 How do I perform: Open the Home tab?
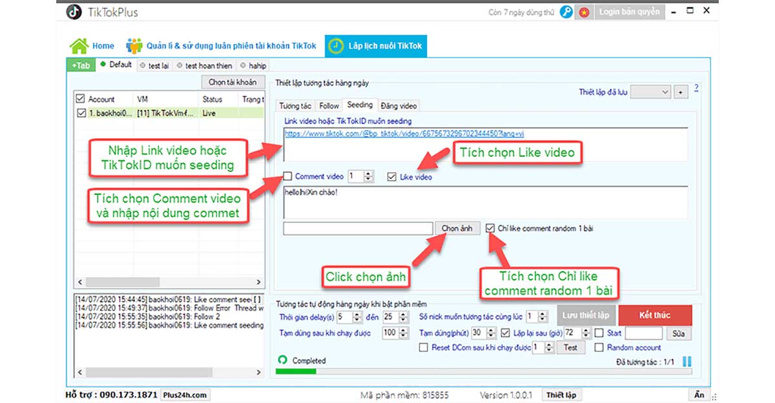(92, 46)
